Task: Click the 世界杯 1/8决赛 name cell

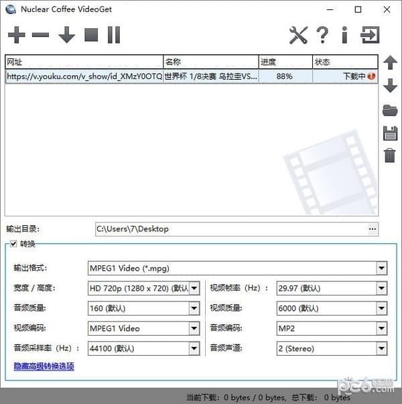Action: coord(211,76)
